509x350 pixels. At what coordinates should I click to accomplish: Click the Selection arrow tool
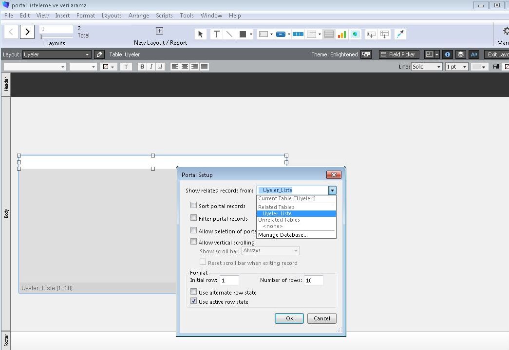(200, 34)
